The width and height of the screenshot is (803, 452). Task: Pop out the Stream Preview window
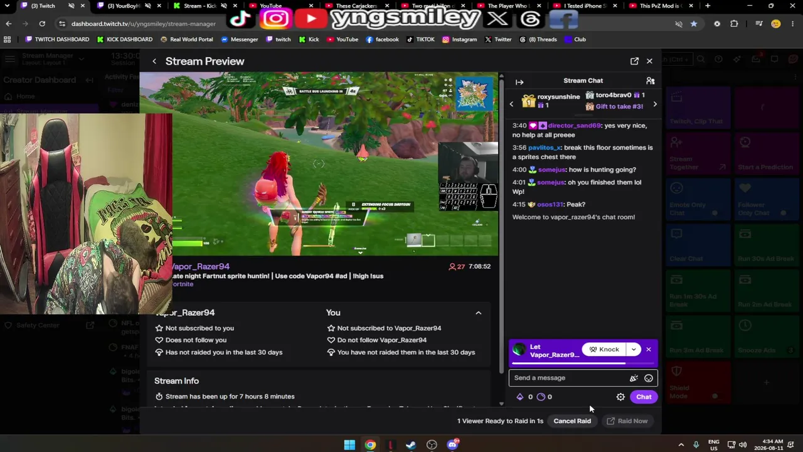[634, 61]
